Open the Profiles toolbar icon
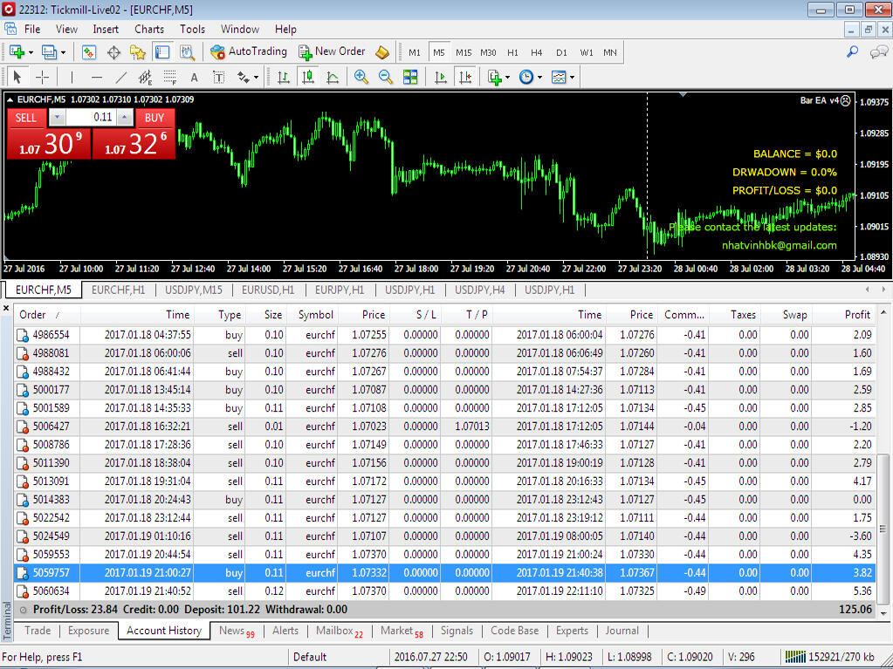893x669 pixels. [49, 52]
